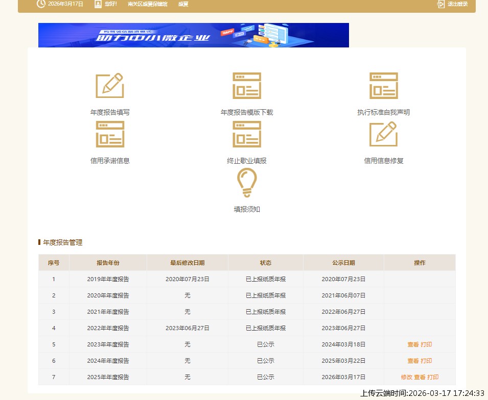
Task: Click the 年度报告模版下载 icon
Action: 247,86
